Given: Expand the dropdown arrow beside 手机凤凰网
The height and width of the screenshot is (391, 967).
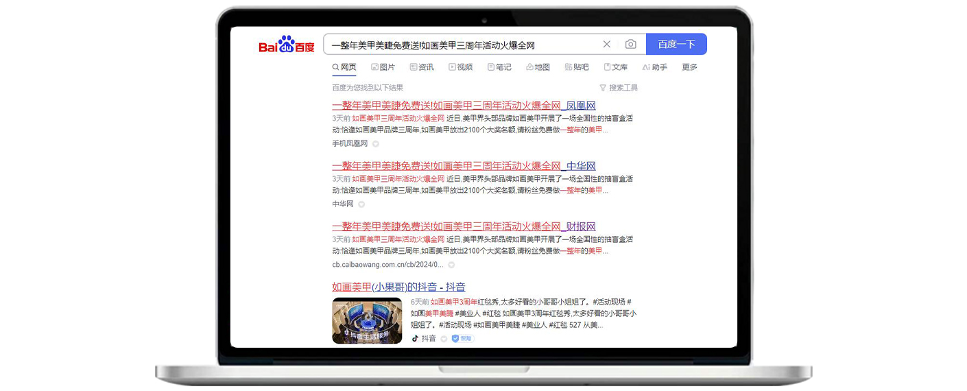Looking at the screenshot, I should point(376,144).
